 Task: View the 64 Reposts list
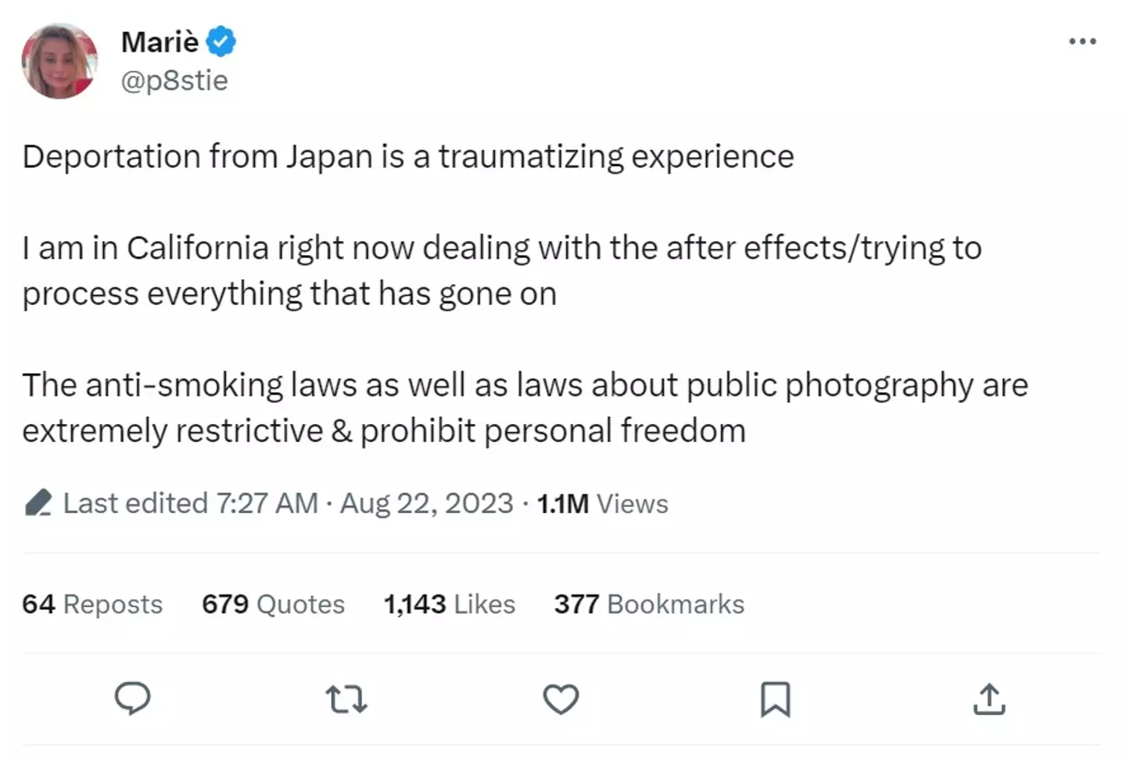[92, 604]
